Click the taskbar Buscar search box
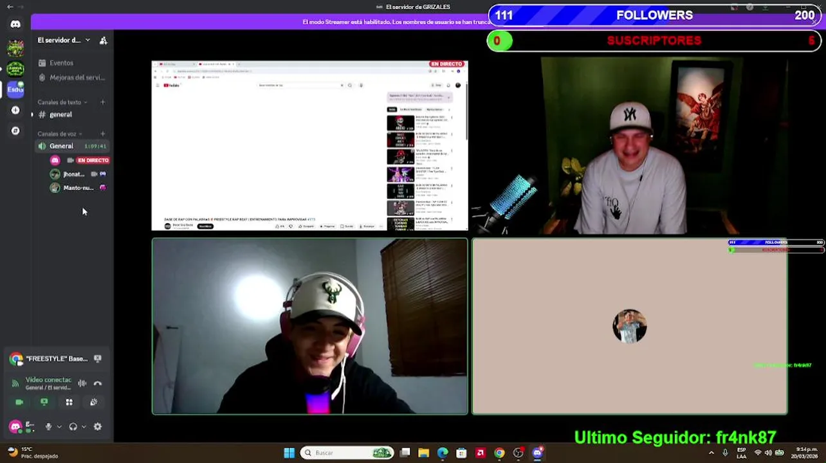This screenshot has width=826, height=463. click(347, 453)
